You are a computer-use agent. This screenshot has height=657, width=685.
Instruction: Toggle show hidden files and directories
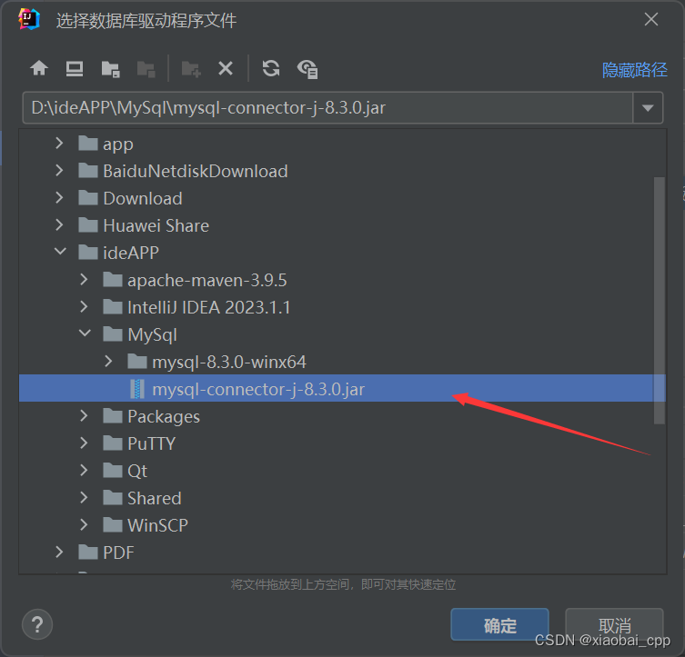click(x=307, y=69)
